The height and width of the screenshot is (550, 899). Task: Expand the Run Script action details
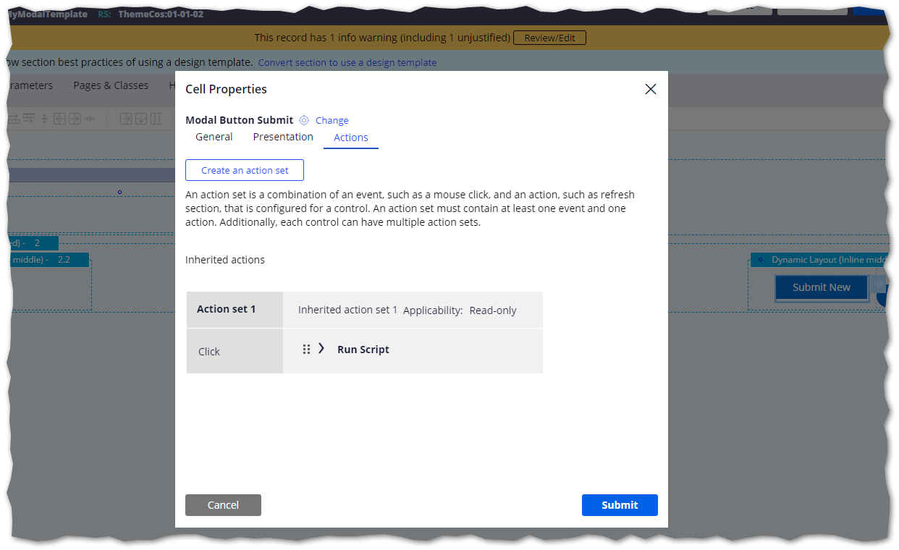pos(321,348)
